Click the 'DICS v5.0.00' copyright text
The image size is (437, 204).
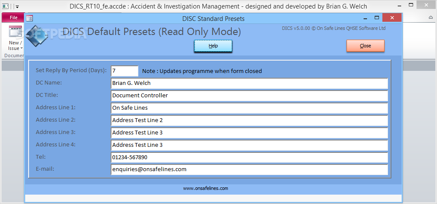point(334,28)
